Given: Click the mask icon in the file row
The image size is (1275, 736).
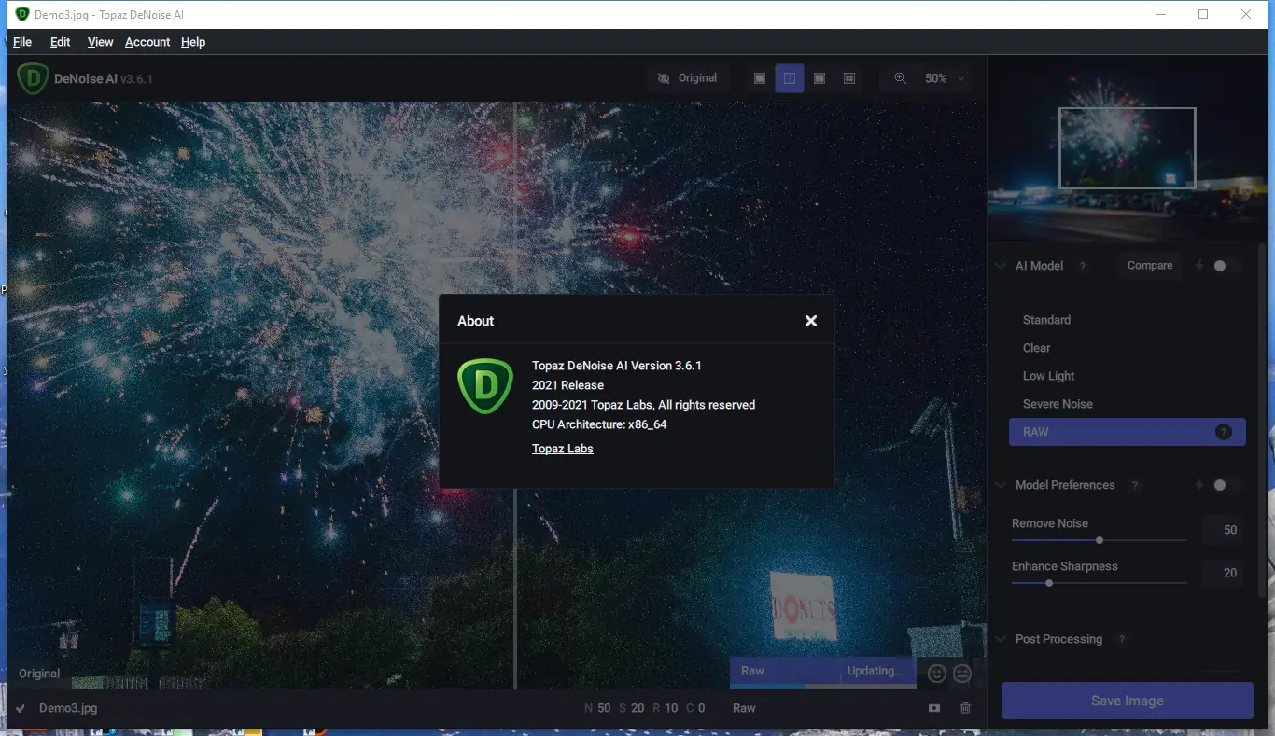Looking at the screenshot, I should coord(934,708).
